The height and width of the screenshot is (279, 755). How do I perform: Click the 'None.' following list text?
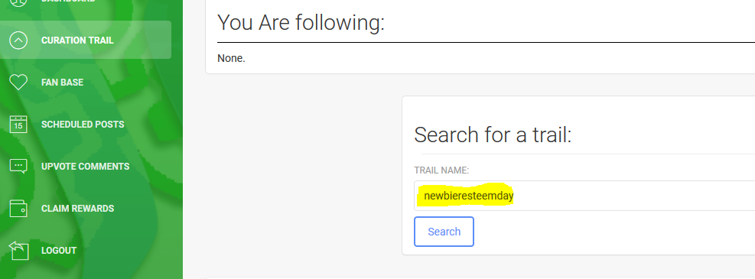231,59
